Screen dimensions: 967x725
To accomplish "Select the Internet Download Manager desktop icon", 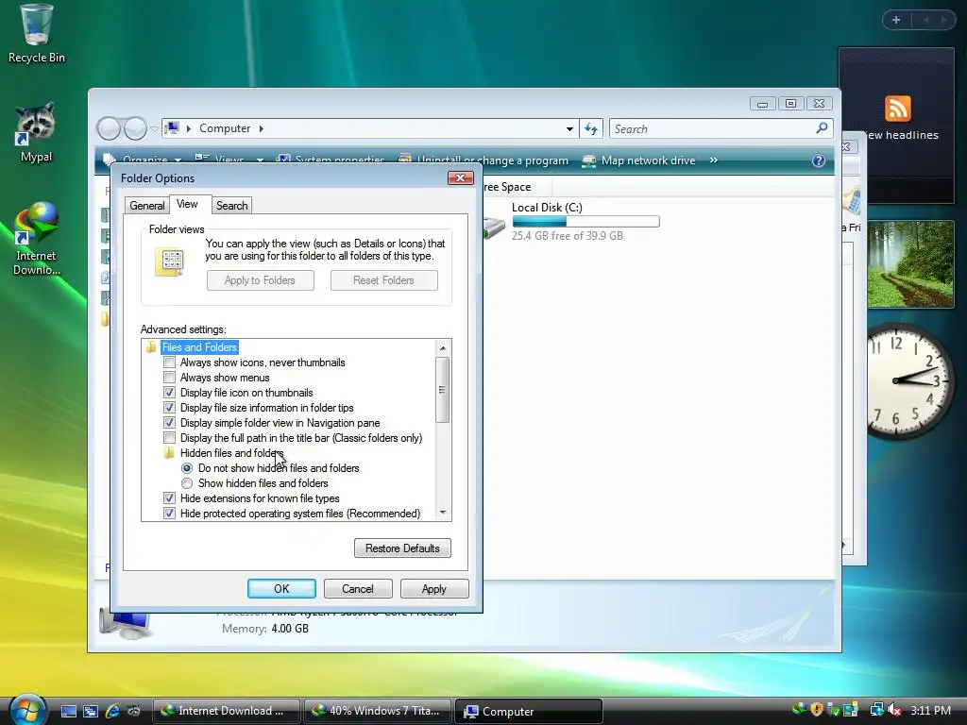I will point(36,238).
